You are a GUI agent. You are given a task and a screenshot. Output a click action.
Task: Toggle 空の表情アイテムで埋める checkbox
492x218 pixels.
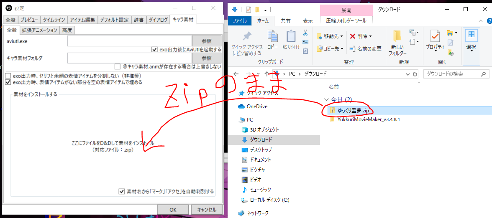(x=8, y=82)
